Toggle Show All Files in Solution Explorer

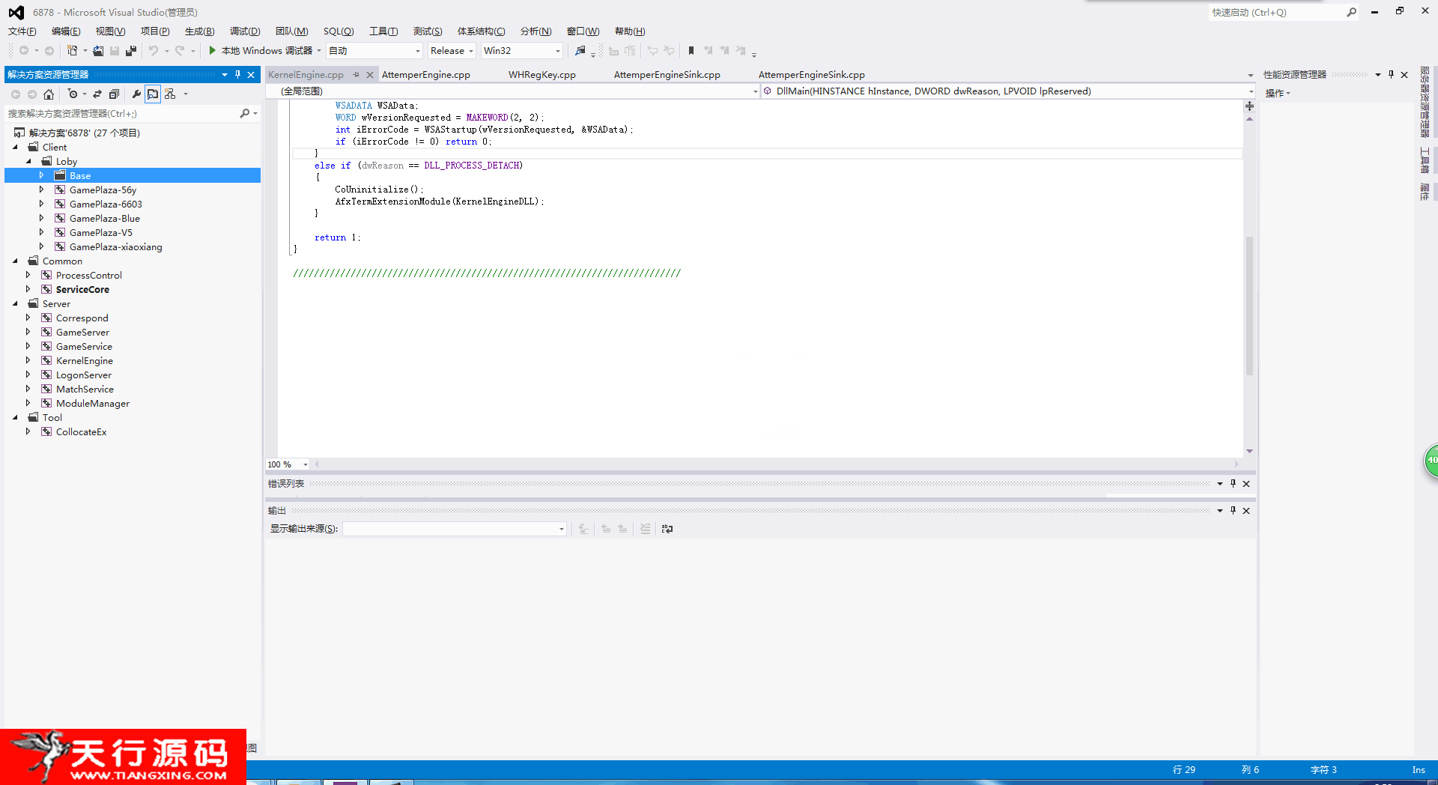(153, 94)
